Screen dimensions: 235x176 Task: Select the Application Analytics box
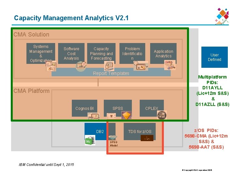pyautogui.click(x=164, y=53)
